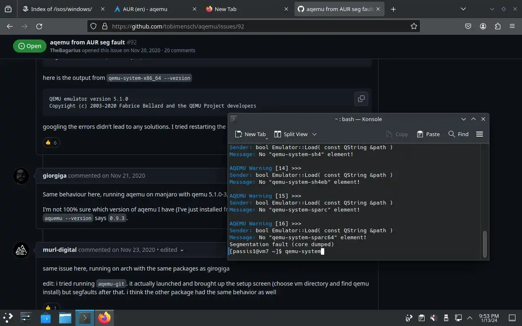The height and width of the screenshot is (326, 522).
Task: Click the Nov 21, 2020 comment timestamp
Action: point(128,176)
